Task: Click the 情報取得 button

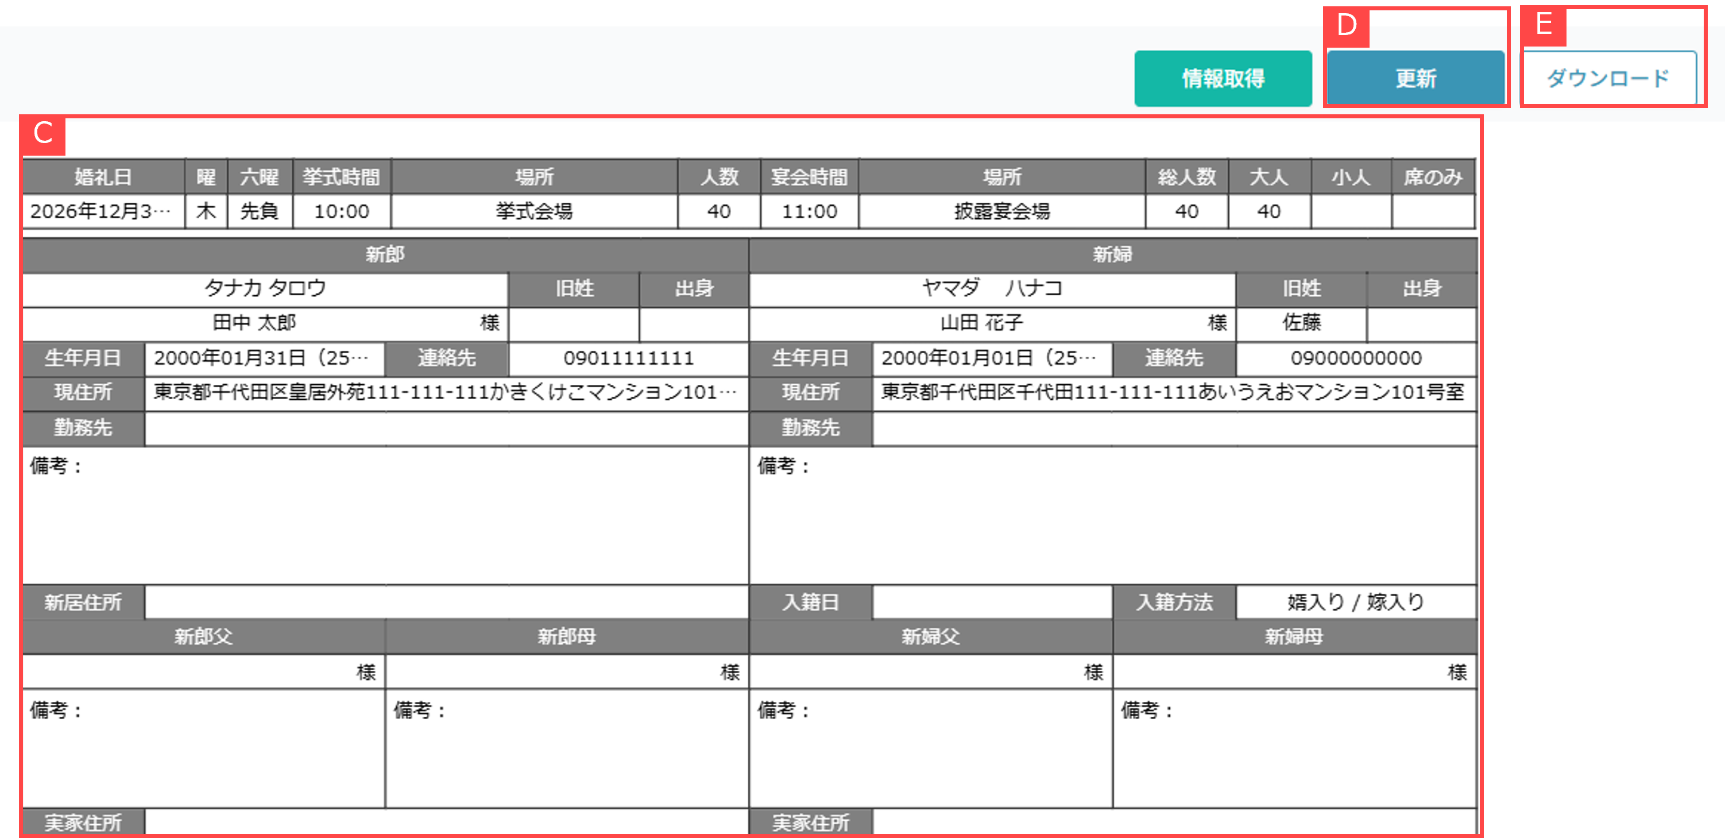Action: [x=1223, y=78]
